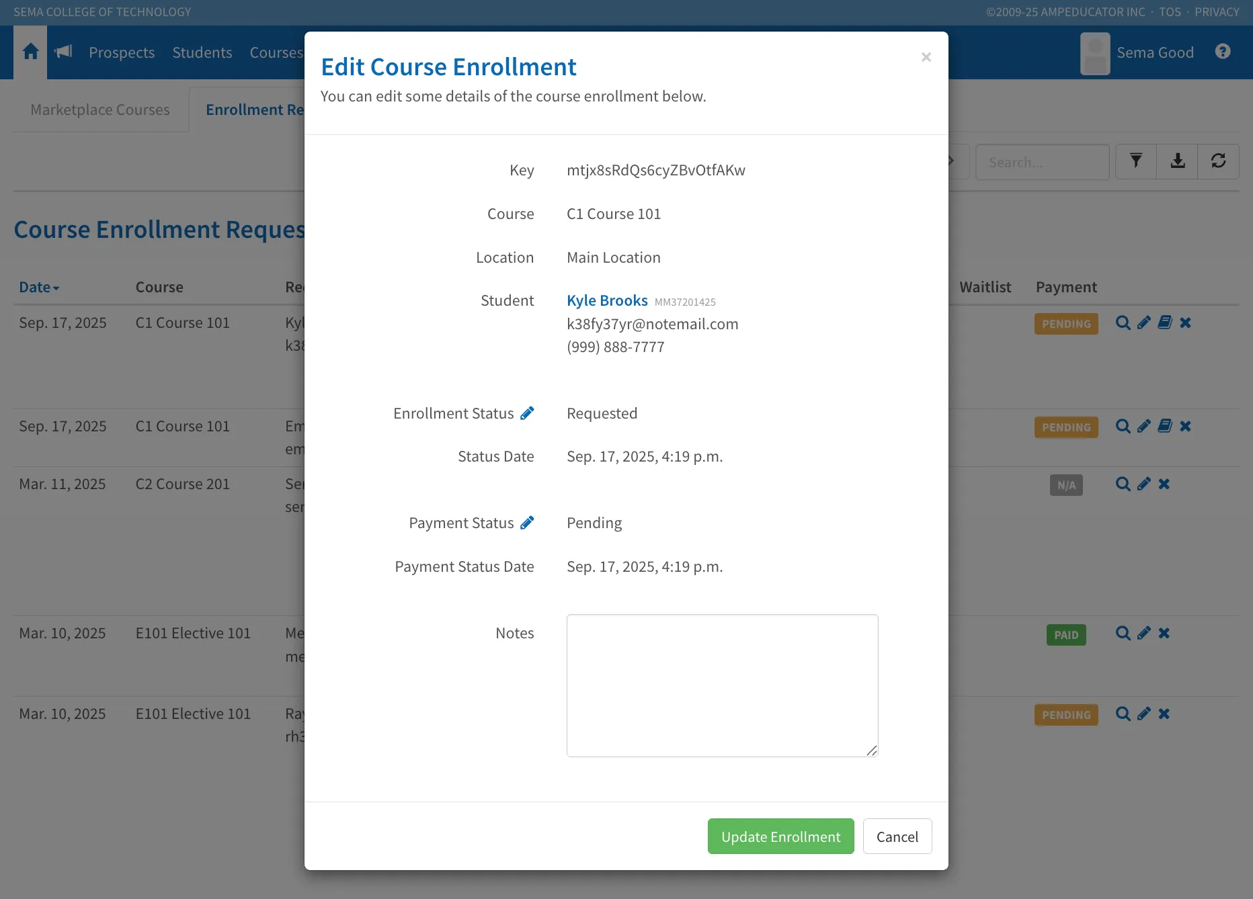1253x899 pixels.
Task: Edit Enrollment Status with the pencil icon
Action: click(x=527, y=413)
